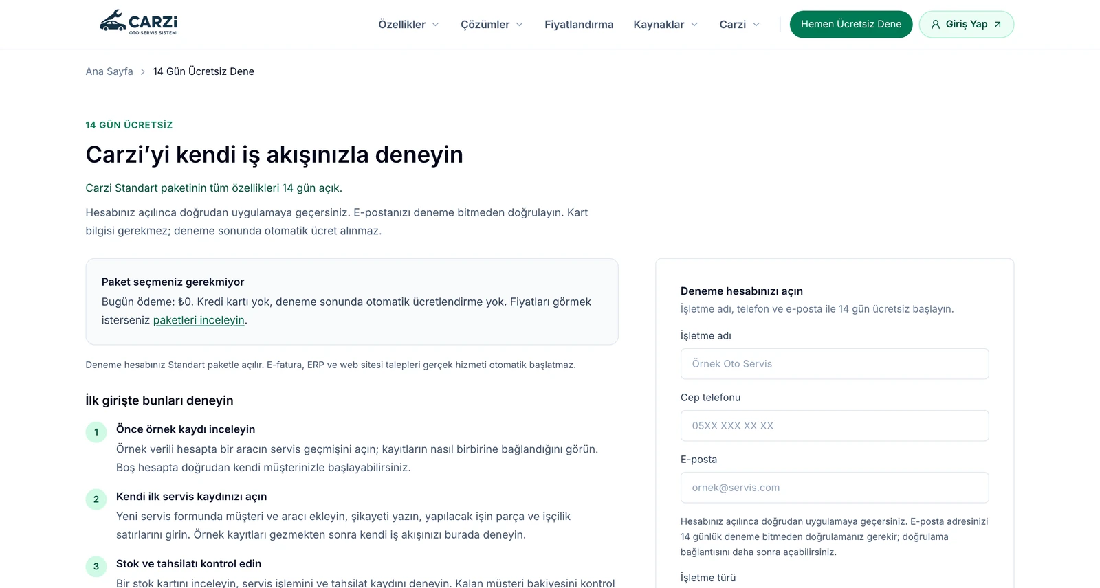Viewport: 1100px width, 588px height.
Task: Expand the Çözümler dropdown chevron
Action: [520, 25]
